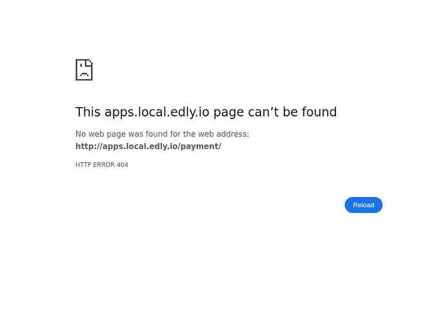445x311 pixels.
Task: Click "apps.local.edly.io" within the heading
Action: 157,113
